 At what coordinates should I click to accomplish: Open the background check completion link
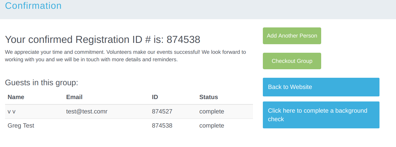tap(321, 115)
